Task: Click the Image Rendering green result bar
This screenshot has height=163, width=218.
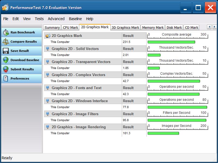Action: 163,133
